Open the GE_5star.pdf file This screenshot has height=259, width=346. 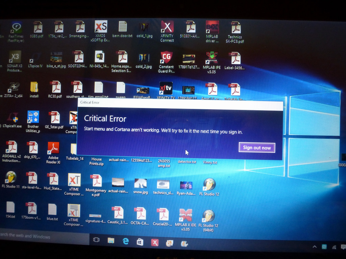click(x=54, y=120)
